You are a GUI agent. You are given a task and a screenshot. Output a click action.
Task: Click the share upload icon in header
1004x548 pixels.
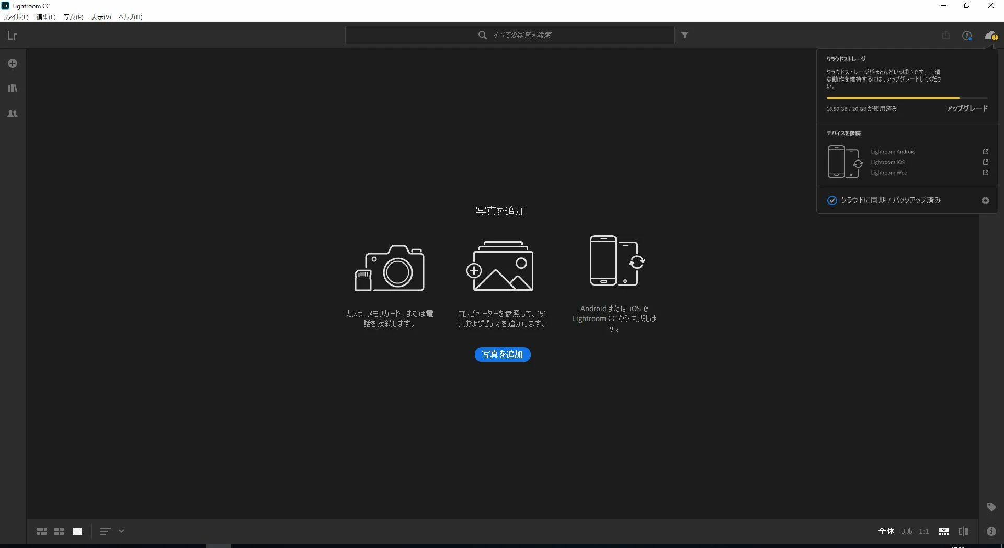click(945, 36)
